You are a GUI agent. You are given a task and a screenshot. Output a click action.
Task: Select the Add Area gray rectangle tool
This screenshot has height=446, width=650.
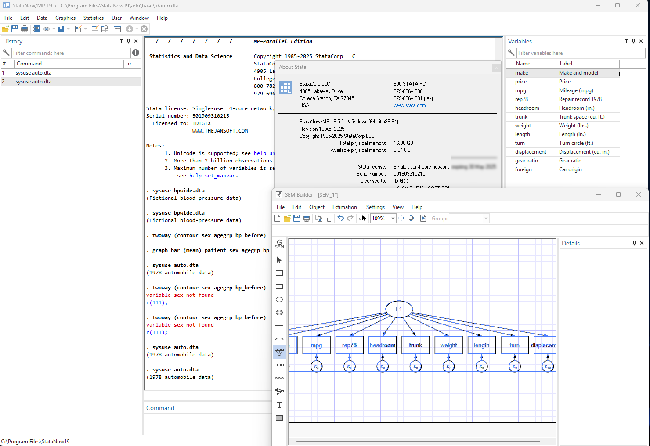point(279,418)
